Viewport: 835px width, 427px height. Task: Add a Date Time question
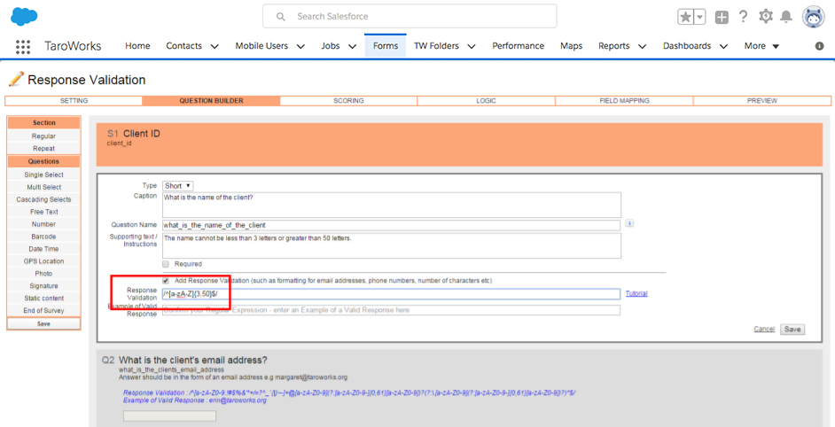pos(43,249)
